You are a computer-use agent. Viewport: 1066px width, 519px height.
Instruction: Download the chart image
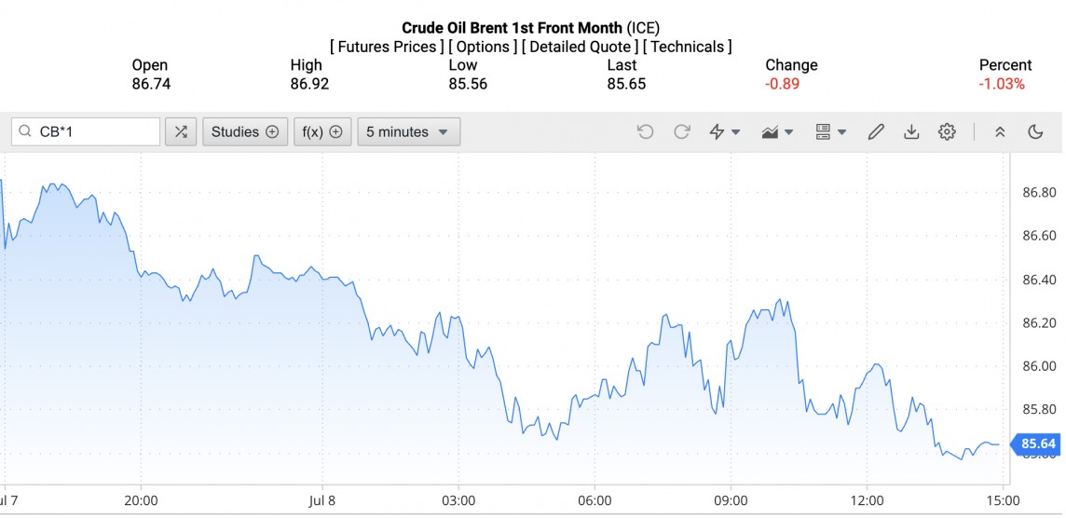[x=911, y=132]
